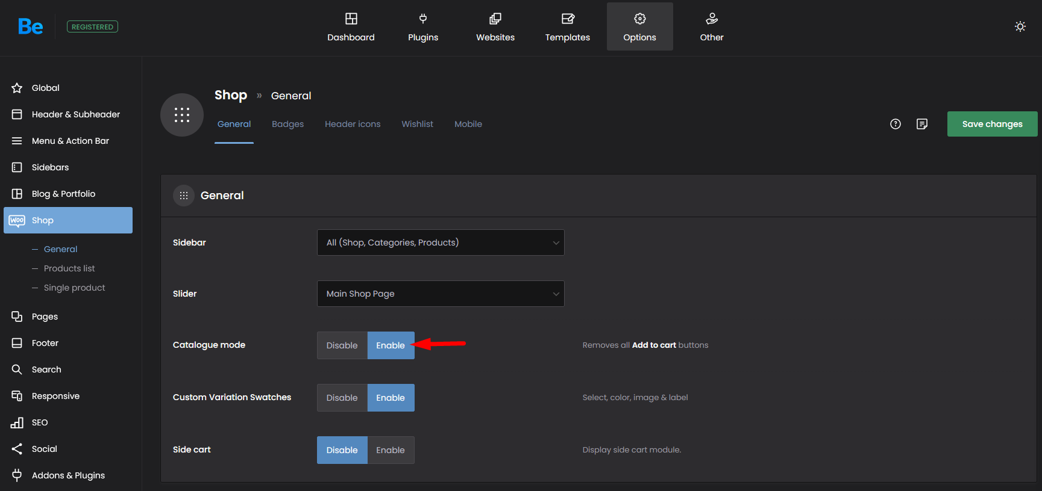Click the 'Blog & Portfolio' label

(x=63, y=194)
